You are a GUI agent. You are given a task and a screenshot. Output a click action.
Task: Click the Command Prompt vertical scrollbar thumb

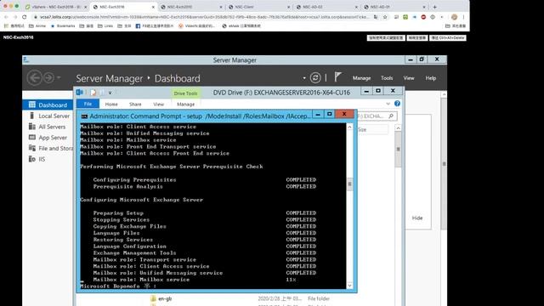click(349, 184)
